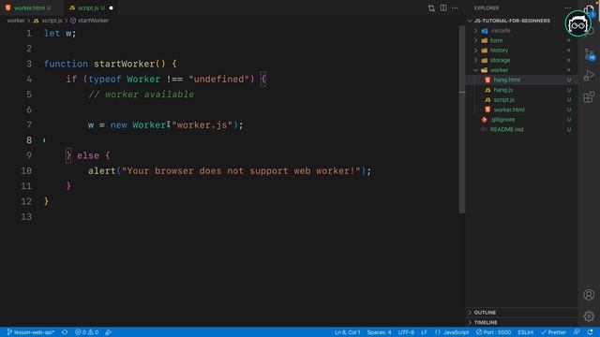Collapse the worker folder
The height and width of the screenshot is (337, 600).
499,70
